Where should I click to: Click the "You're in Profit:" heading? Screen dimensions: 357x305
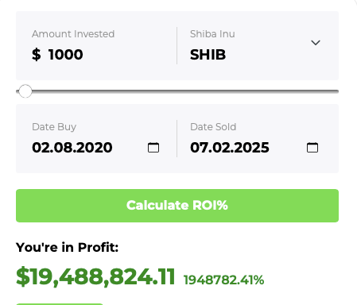point(67,247)
